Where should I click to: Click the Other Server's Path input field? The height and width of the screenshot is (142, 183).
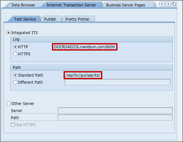point(115,118)
